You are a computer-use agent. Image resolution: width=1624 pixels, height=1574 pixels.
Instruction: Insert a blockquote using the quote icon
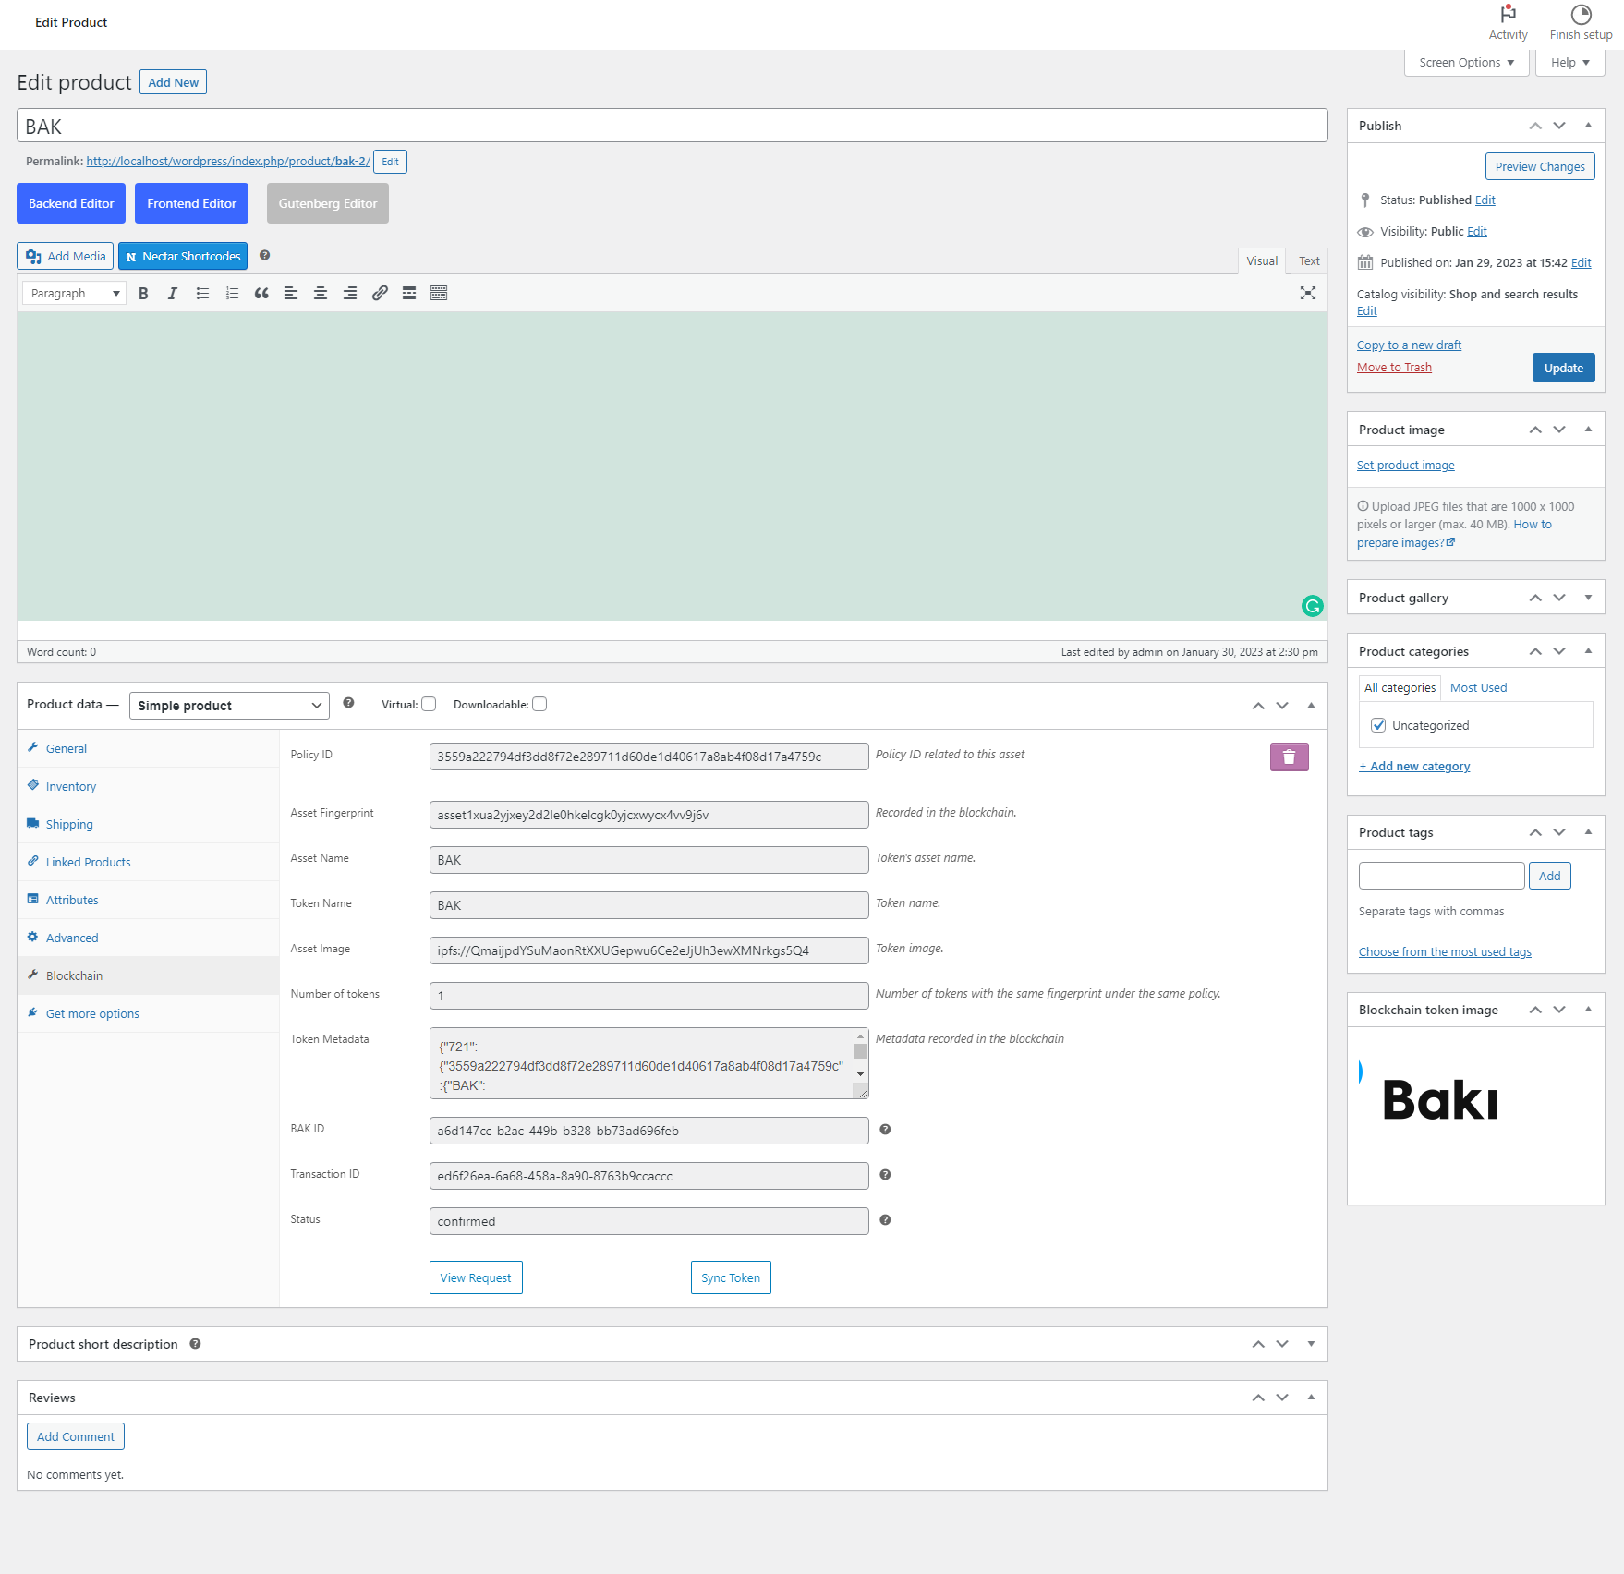261,294
